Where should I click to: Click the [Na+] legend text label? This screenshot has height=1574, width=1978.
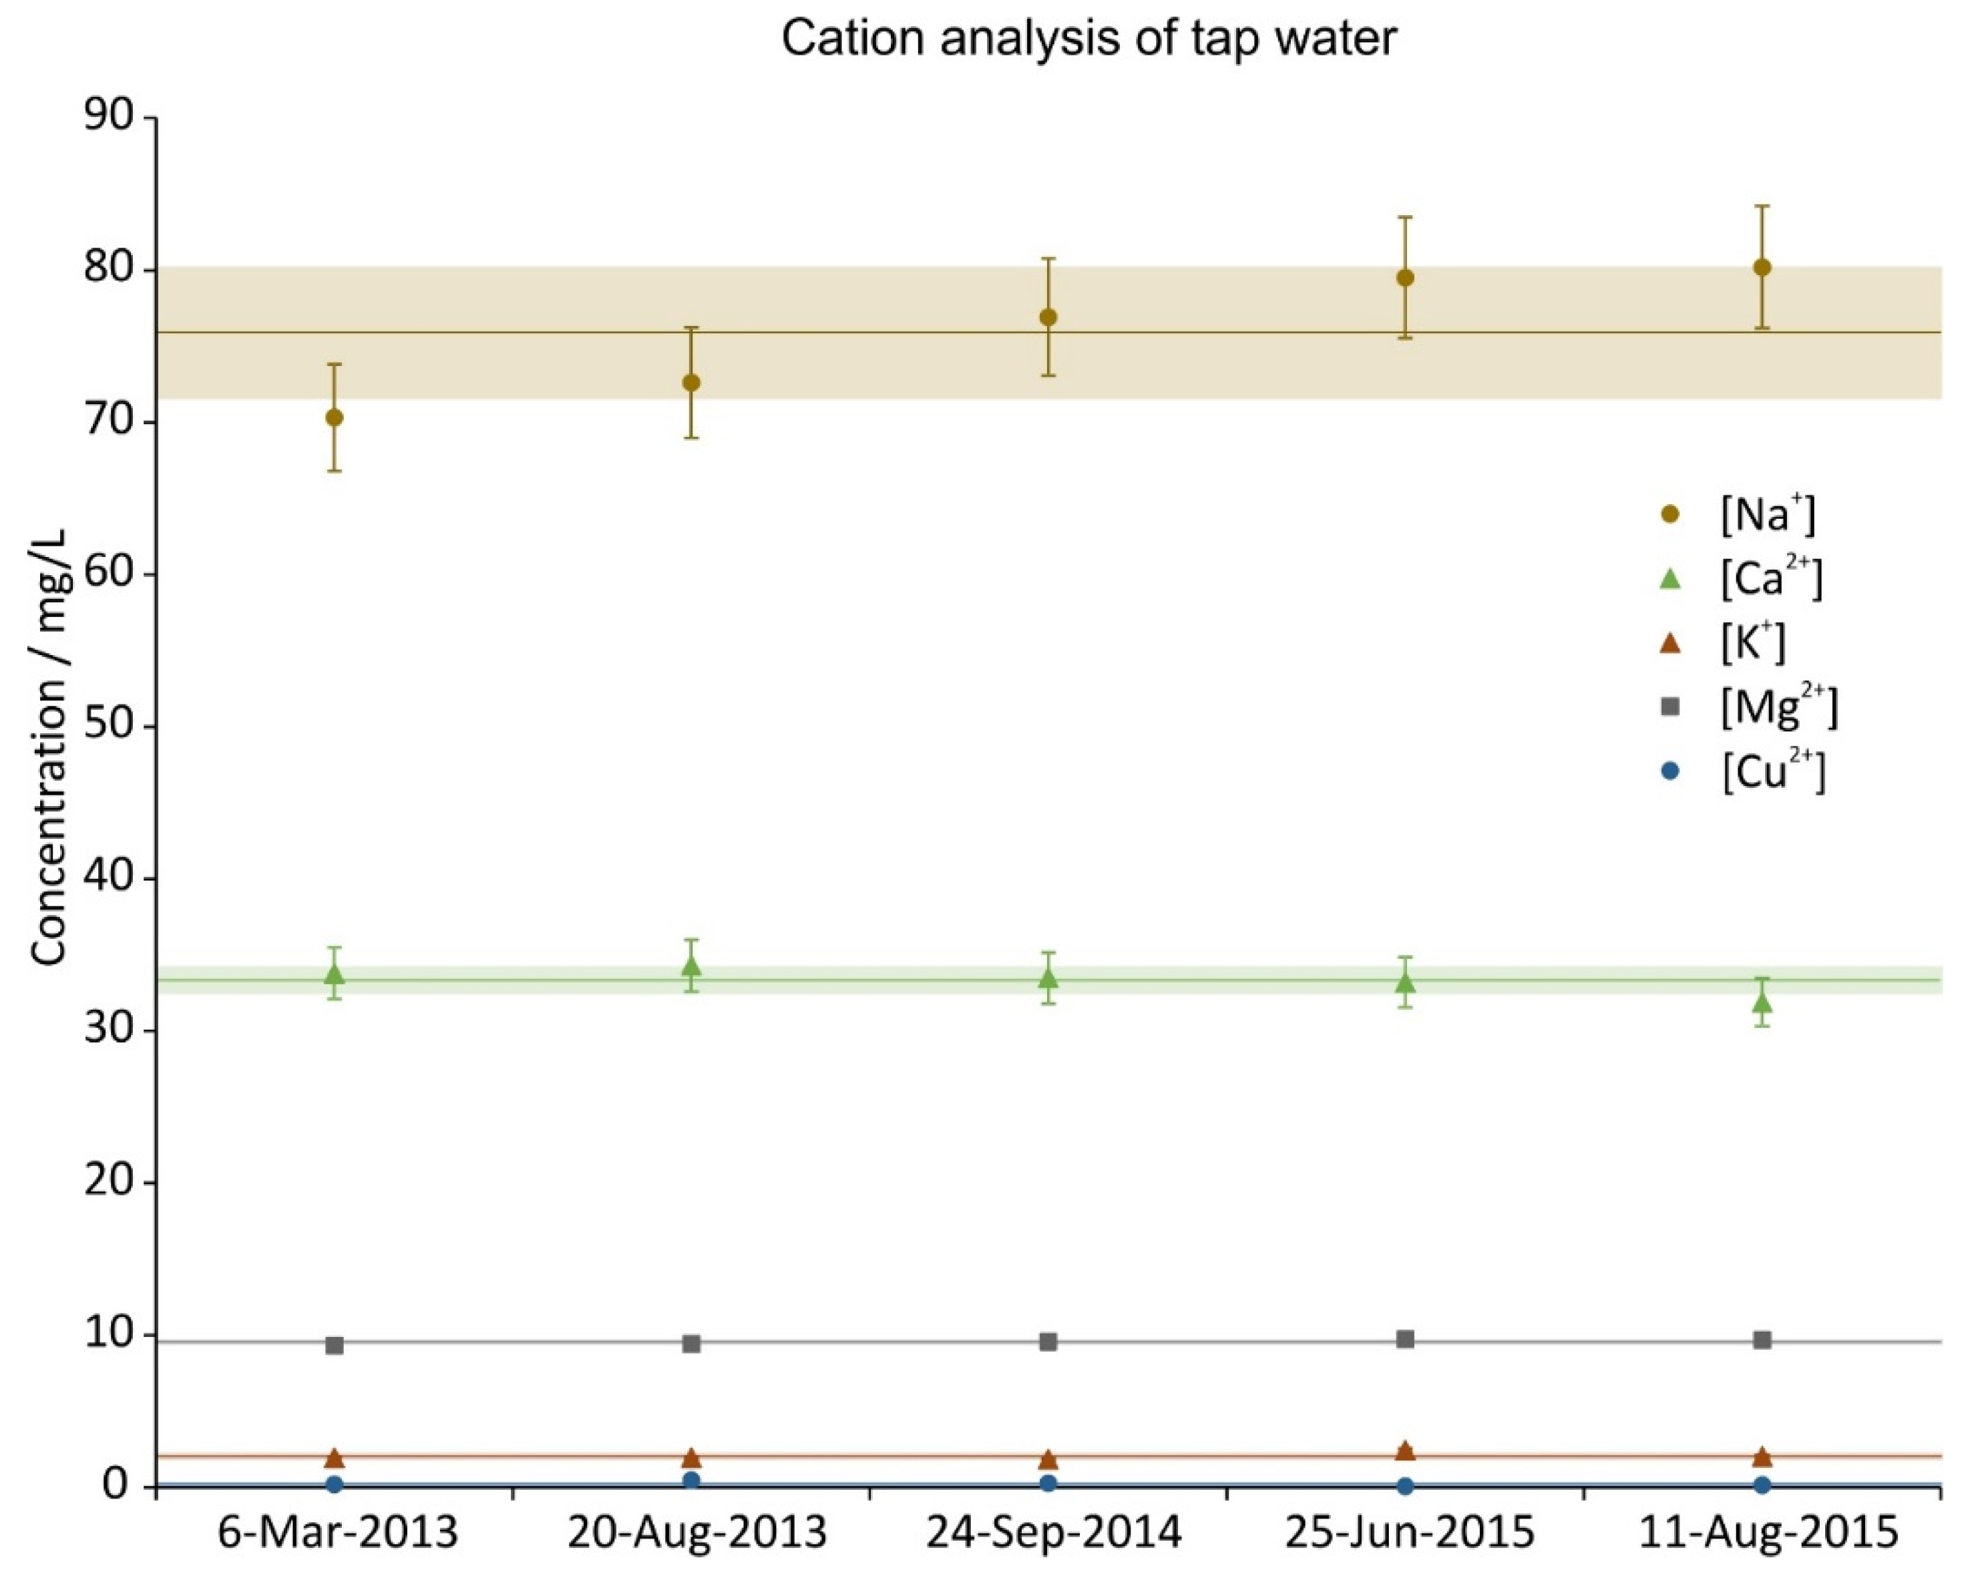point(1767,515)
